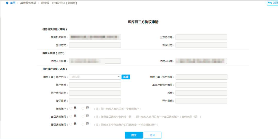
Task: Click the 签订方式 input field
Action: click(95, 45)
